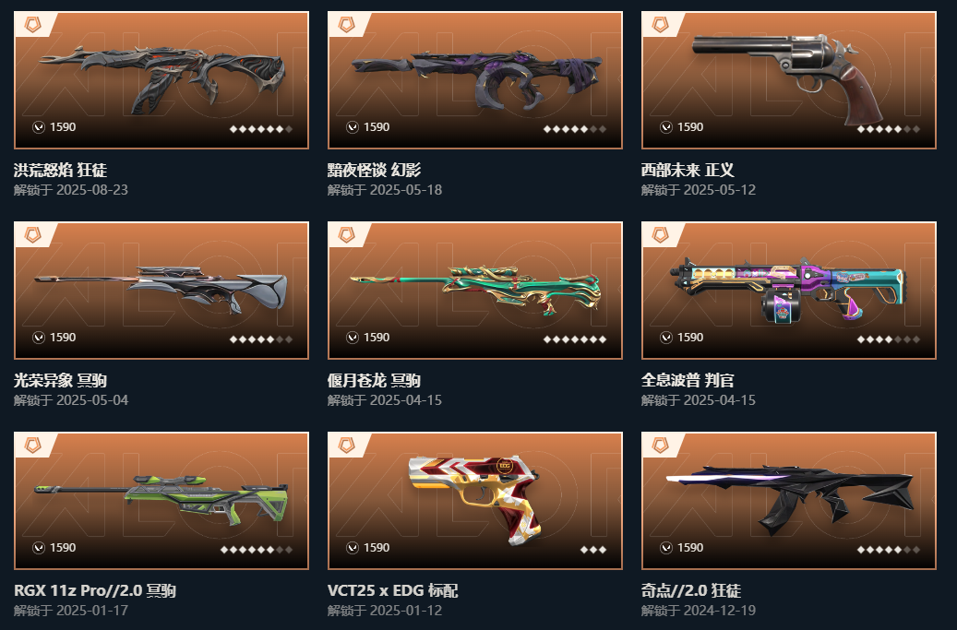Viewport: 957px width, 630px height.
Task: Select the VCT25 x EDG 标配 pistol image
Action: pyautogui.click(x=474, y=500)
